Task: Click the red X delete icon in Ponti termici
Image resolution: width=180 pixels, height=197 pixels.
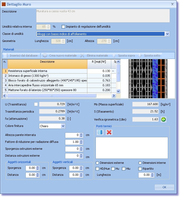Action: (109, 132)
